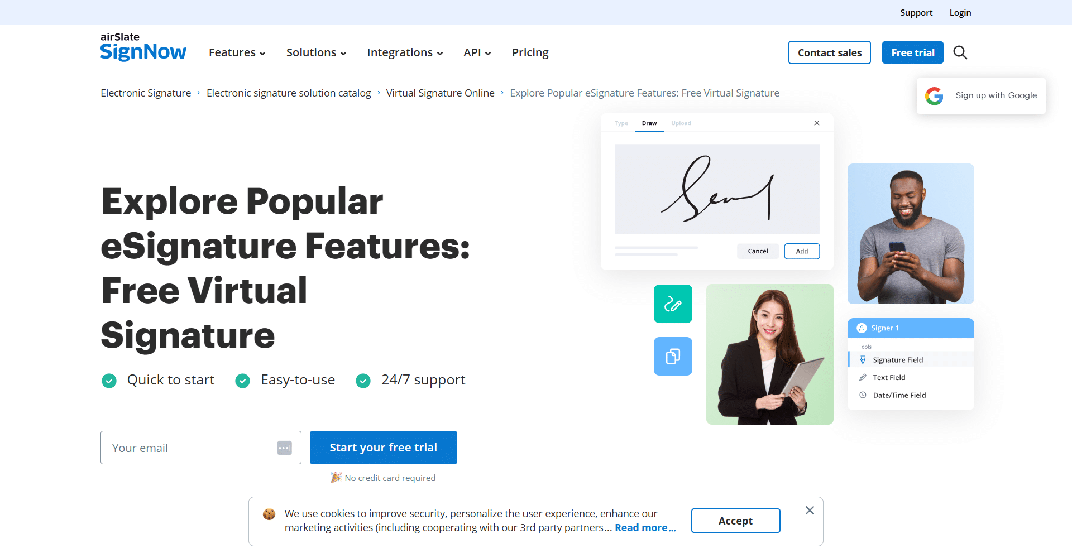Accept the cookies notice
This screenshot has width=1072, height=558.
point(735,521)
